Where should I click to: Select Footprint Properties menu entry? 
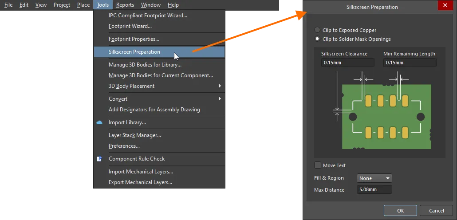(x=134, y=39)
